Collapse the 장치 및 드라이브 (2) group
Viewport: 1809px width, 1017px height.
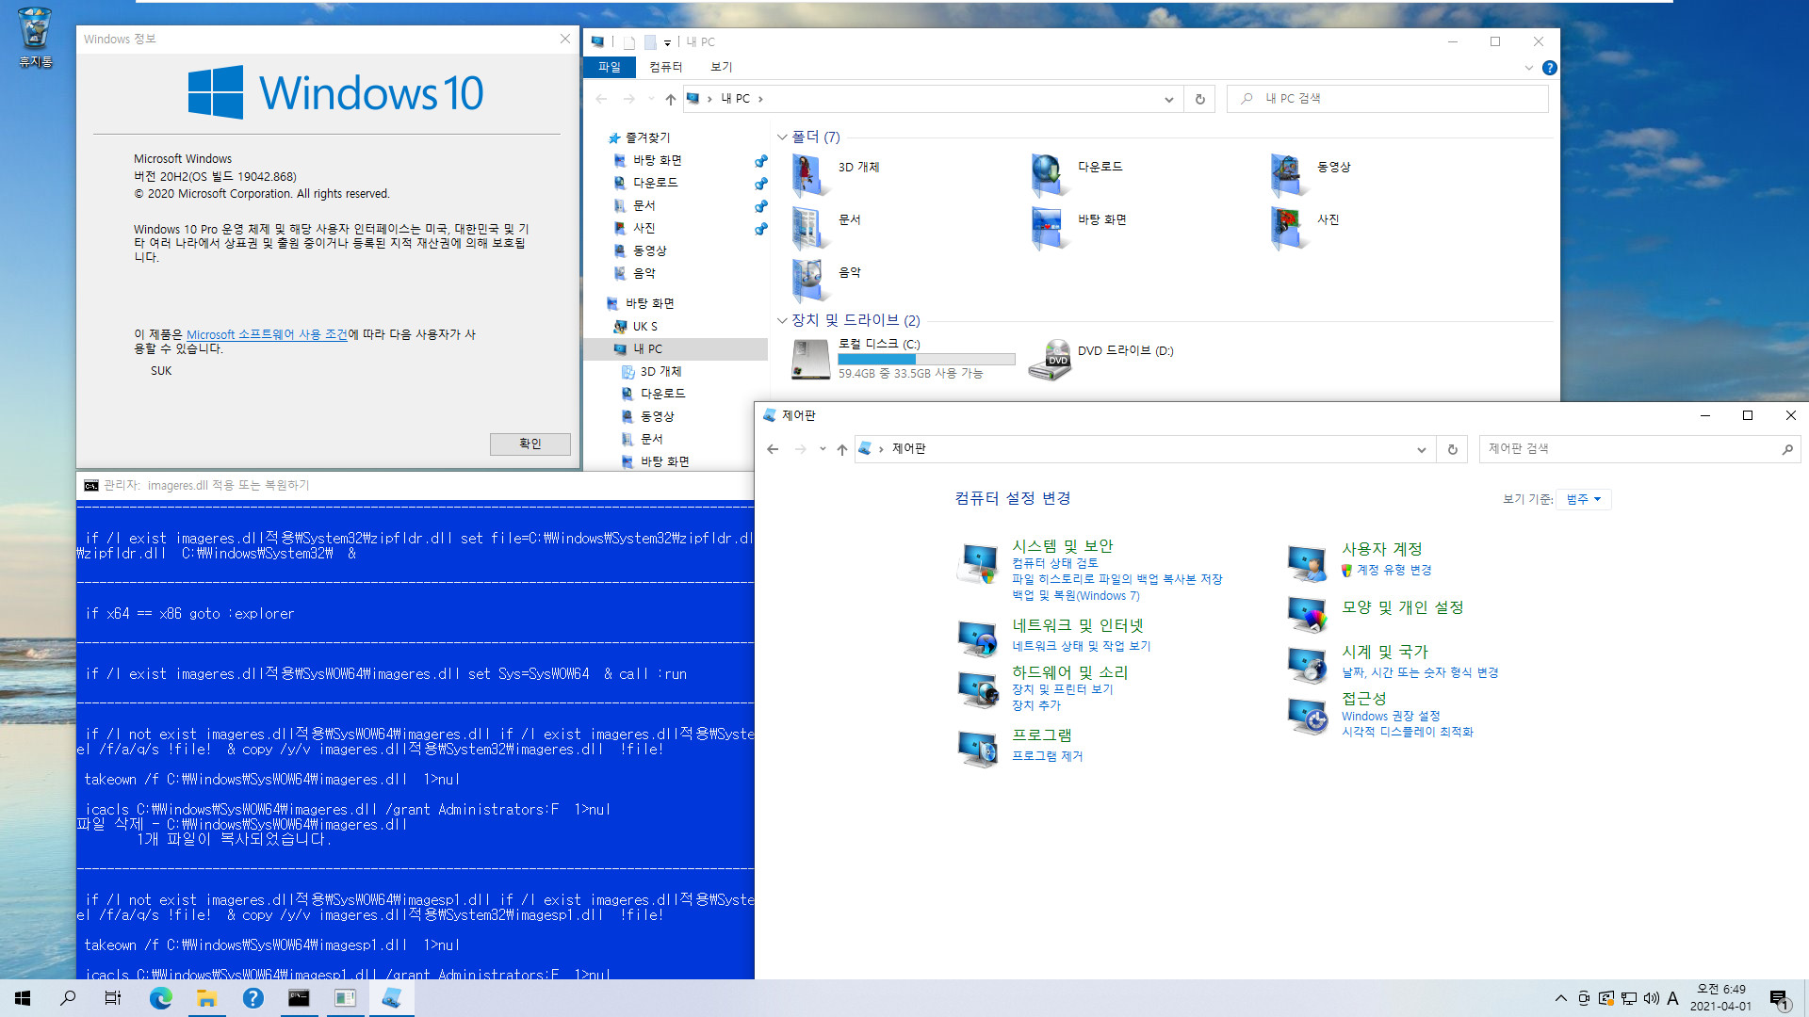point(782,320)
